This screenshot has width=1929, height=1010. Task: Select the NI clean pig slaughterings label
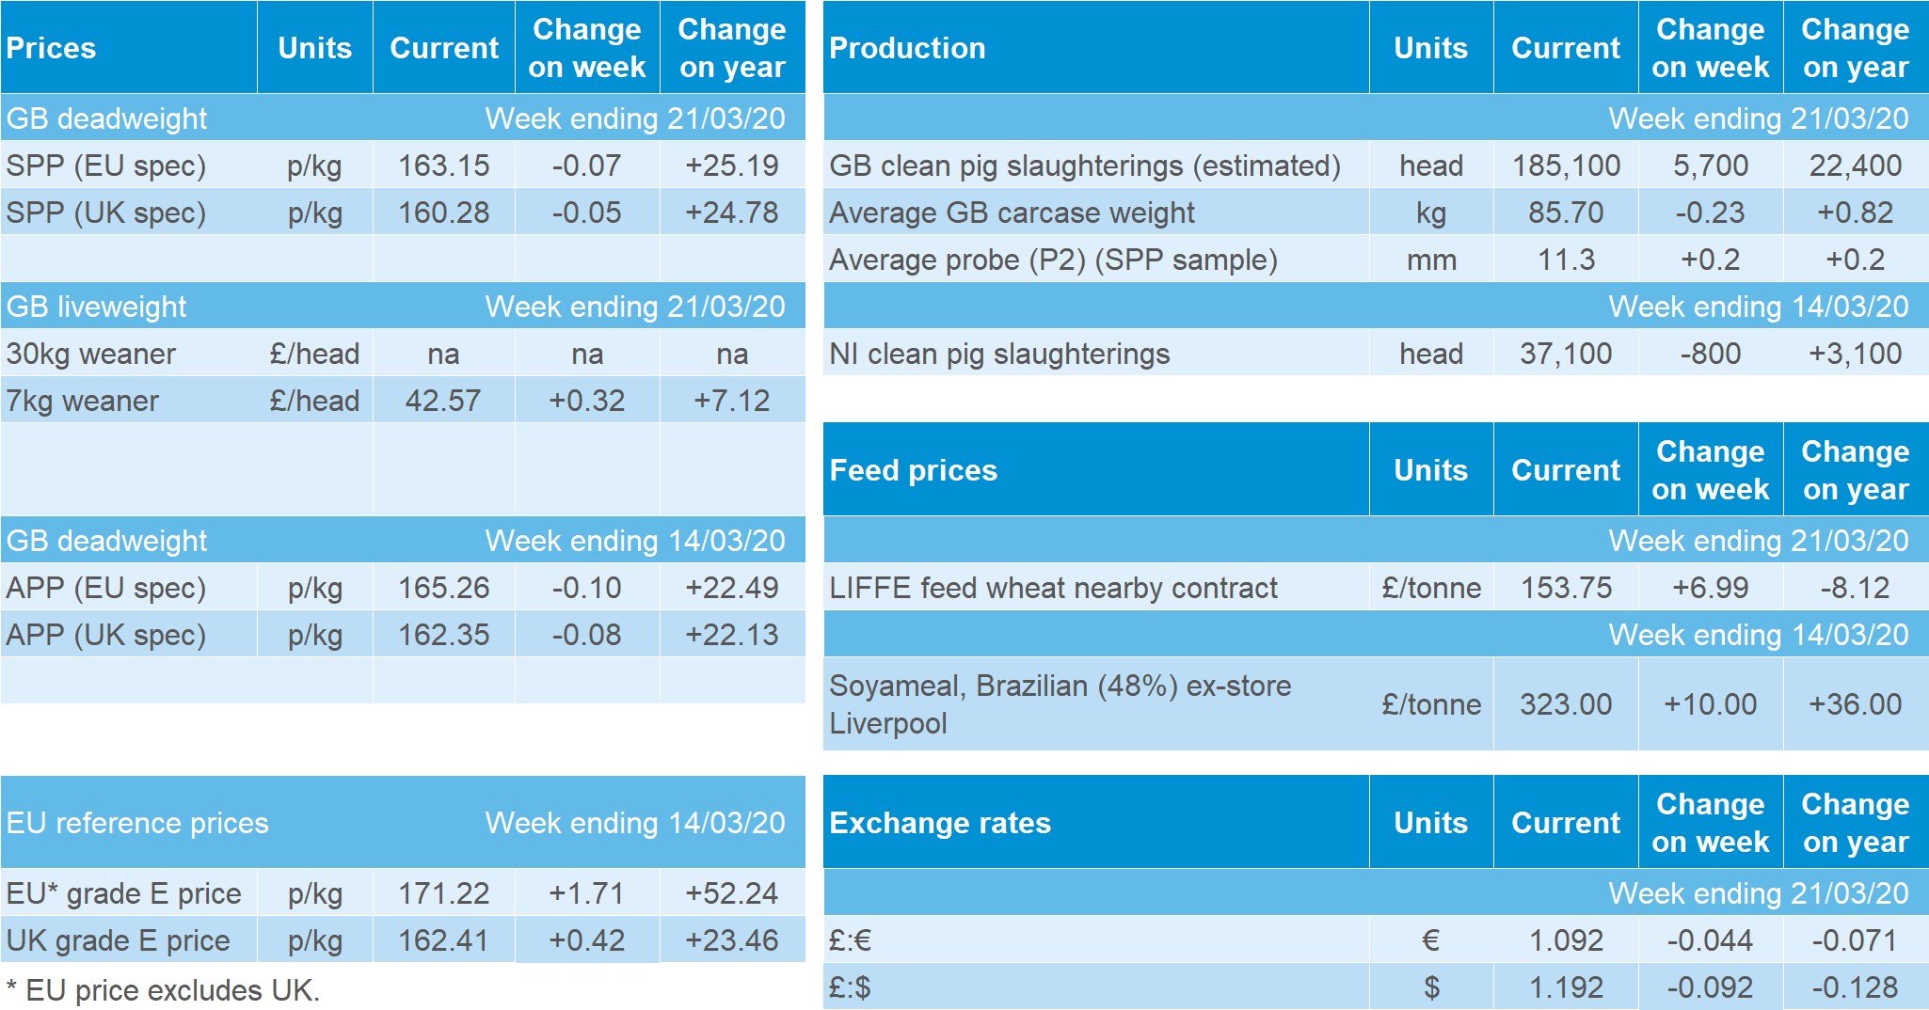coord(999,354)
